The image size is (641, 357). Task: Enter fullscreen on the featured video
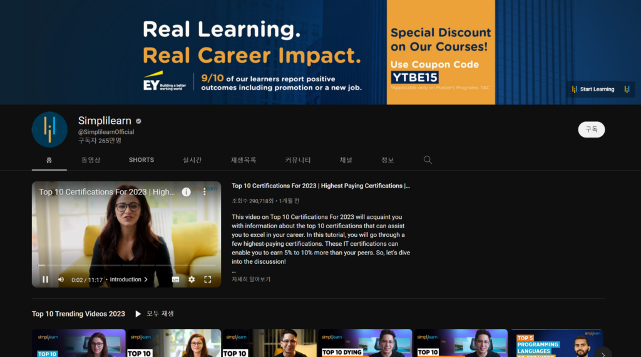coord(208,279)
